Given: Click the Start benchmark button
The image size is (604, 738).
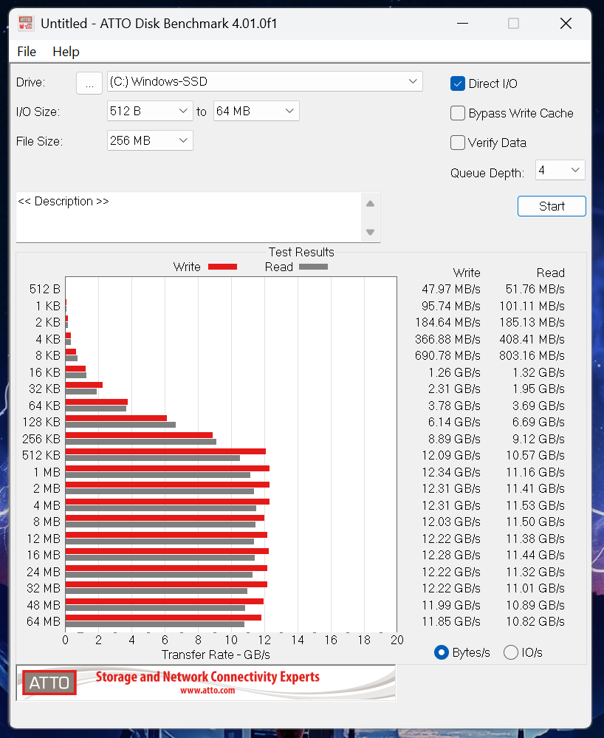Looking at the screenshot, I should point(552,206).
